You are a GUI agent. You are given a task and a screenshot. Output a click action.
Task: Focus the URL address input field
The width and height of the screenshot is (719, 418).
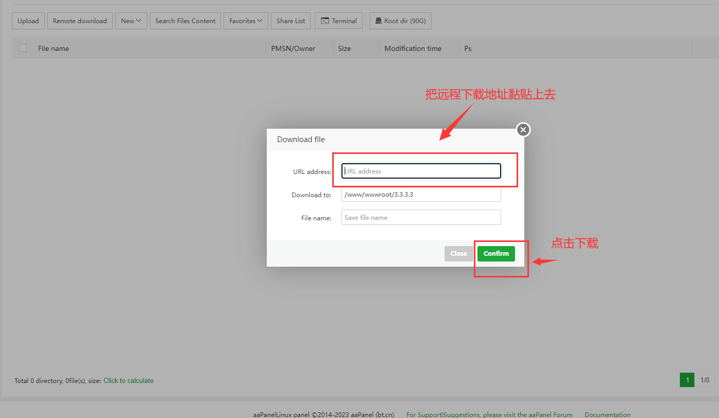421,171
